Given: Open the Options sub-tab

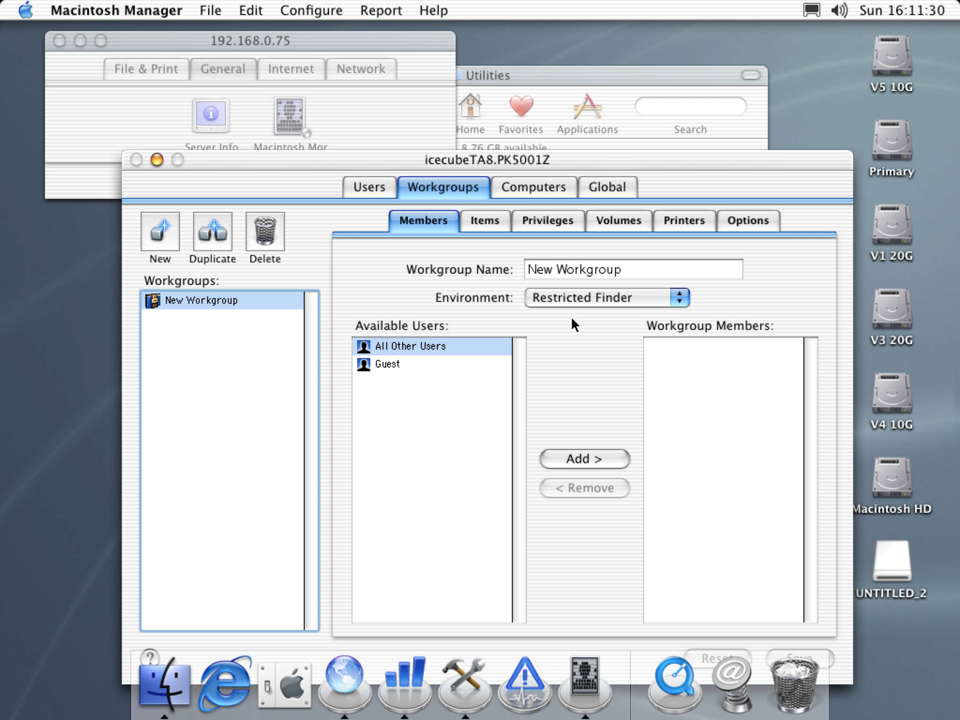Looking at the screenshot, I should pyautogui.click(x=748, y=221).
